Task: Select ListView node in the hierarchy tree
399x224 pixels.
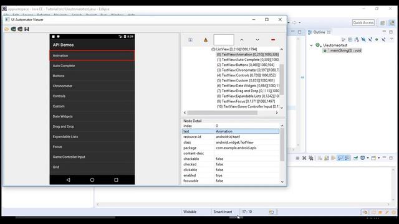Action: (x=234, y=49)
